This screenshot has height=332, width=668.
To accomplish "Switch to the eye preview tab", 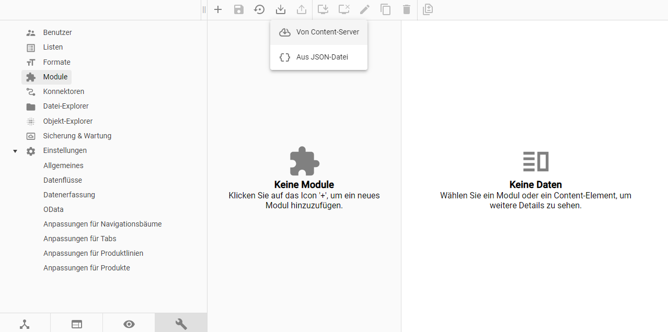I will pos(129,324).
